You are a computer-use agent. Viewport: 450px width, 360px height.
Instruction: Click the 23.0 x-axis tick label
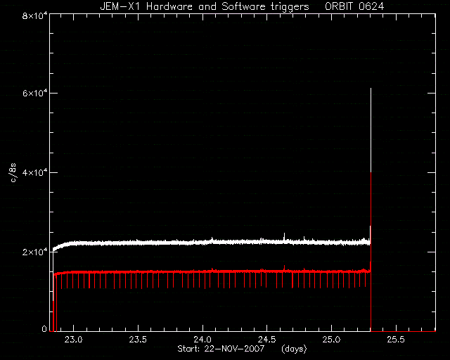[x=73, y=340]
